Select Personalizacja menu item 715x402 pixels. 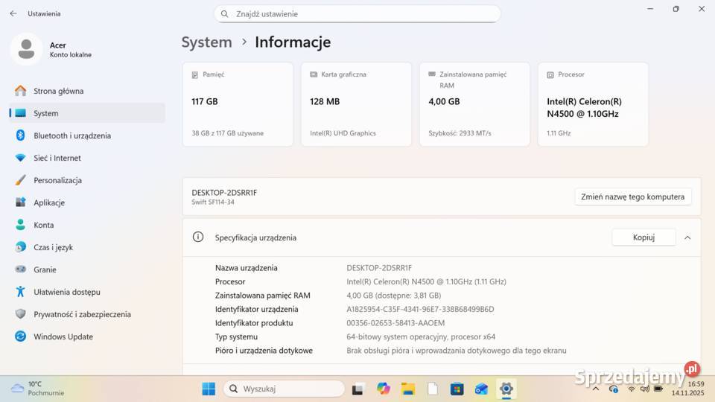tap(57, 180)
